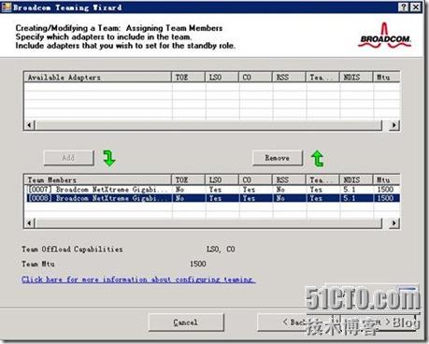Click the LSO header in Available Adapters
This screenshot has width=429, height=344.
tap(222, 78)
